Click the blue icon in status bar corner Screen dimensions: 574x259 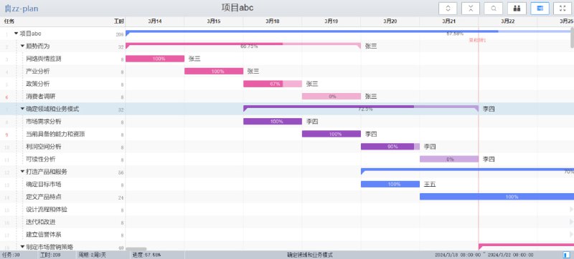click(x=566, y=255)
